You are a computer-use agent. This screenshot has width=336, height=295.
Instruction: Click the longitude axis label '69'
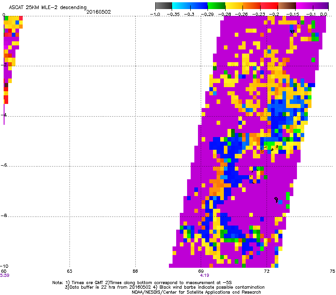pyautogui.click(x=201, y=271)
